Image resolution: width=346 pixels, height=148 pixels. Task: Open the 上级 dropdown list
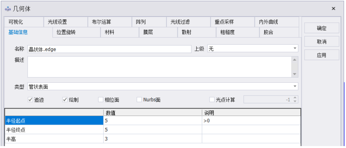[295, 49]
